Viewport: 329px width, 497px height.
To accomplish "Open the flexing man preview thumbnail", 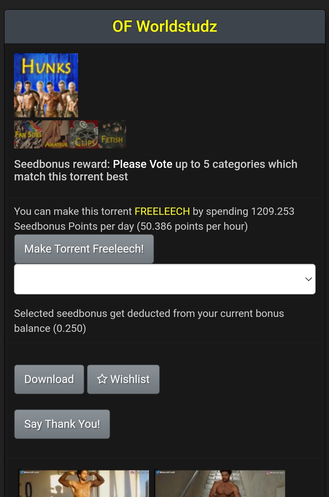I will point(84,483).
